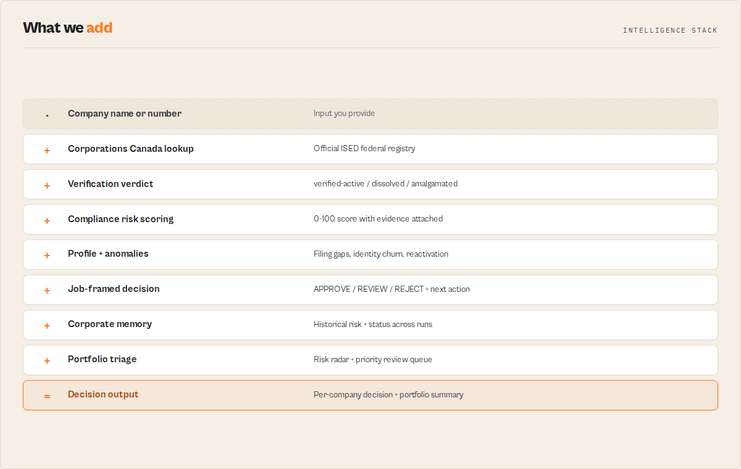Click '0-100 score with evidence attached' text
The height and width of the screenshot is (469, 741).
point(378,219)
